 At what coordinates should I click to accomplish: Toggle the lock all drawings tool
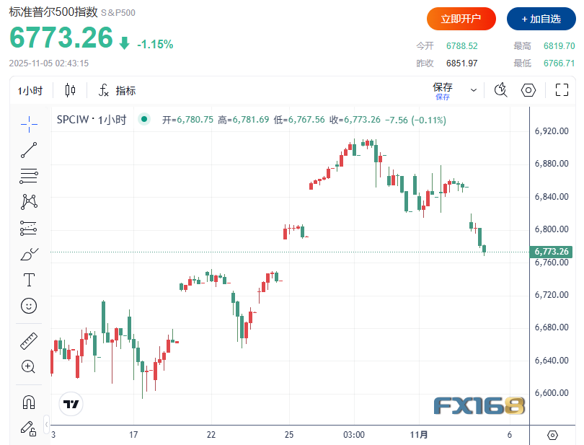pyautogui.click(x=29, y=428)
